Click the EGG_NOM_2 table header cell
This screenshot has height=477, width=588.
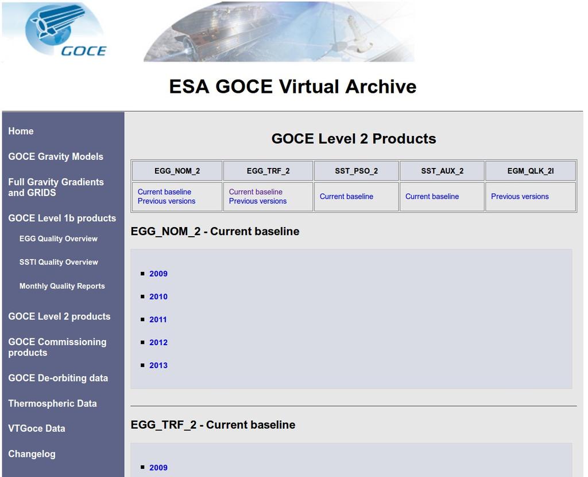point(177,171)
